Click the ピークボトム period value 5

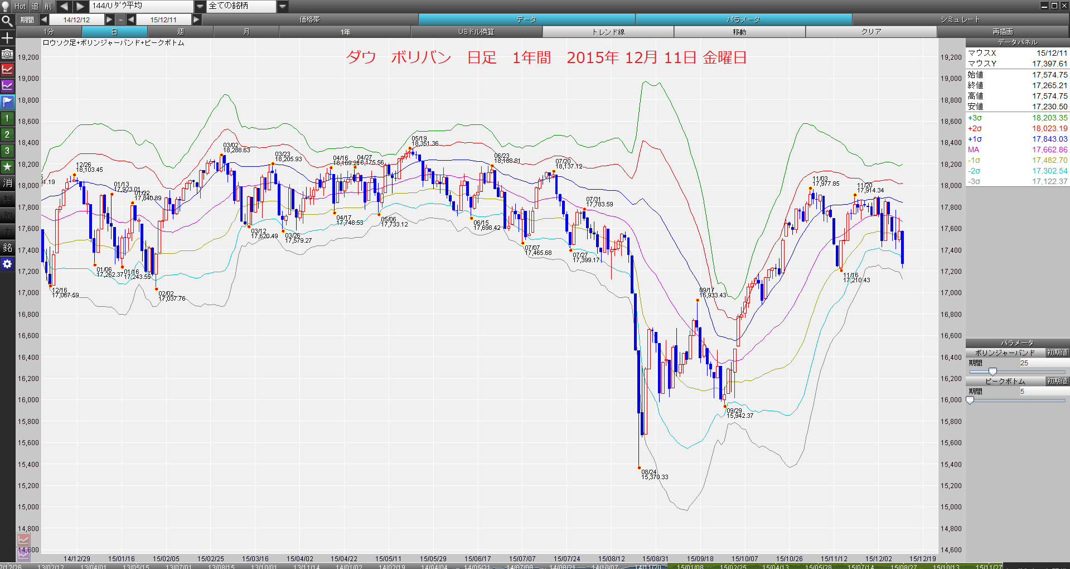[1044, 391]
